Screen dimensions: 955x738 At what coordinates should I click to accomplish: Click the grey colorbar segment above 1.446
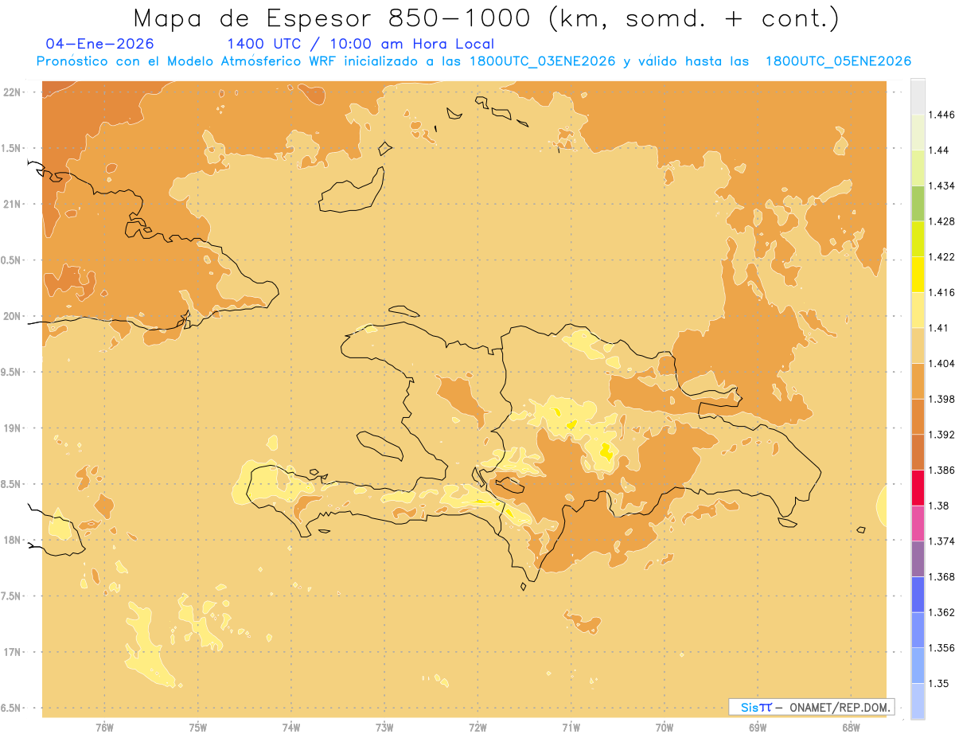918,96
